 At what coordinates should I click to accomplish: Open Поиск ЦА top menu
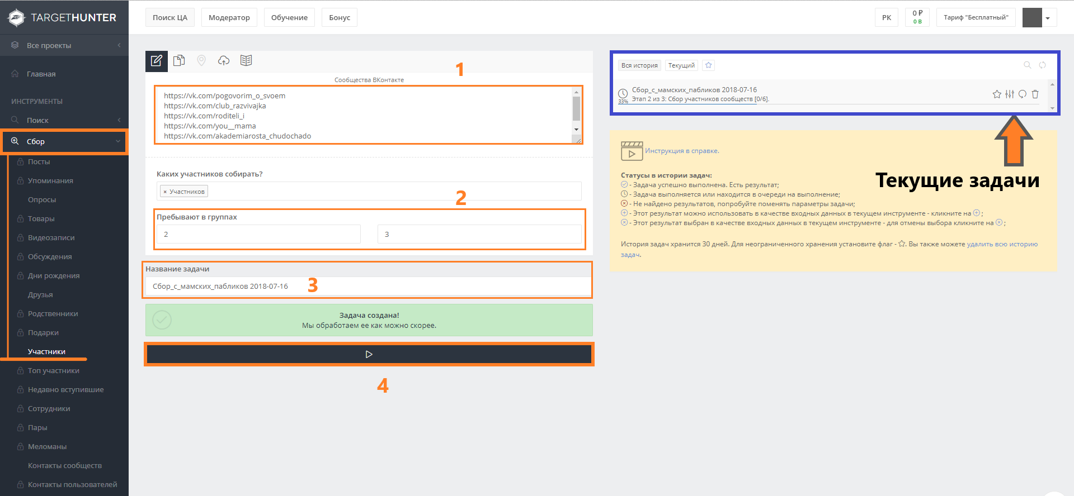coord(170,17)
